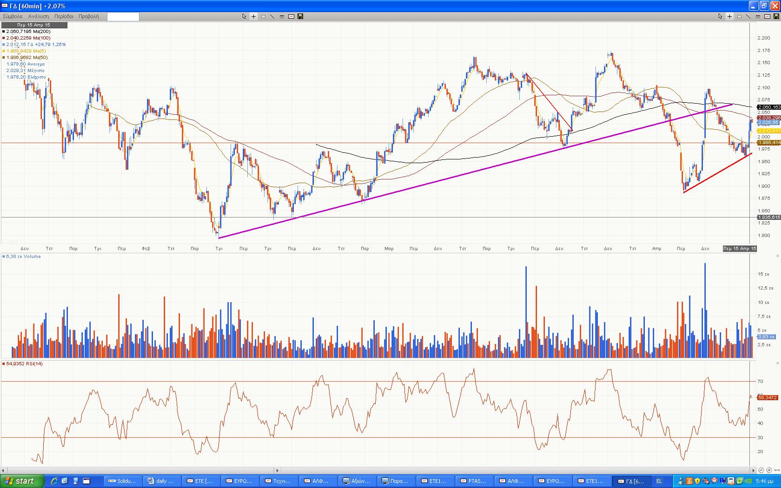Image resolution: width=781 pixels, height=488 pixels.
Task: Zoom in using the plus magnifier icon
Action: tap(769, 470)
